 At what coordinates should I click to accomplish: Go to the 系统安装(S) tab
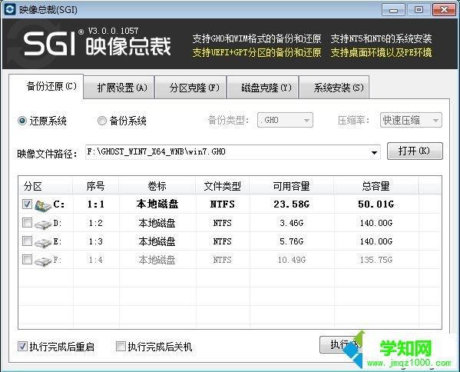pyautogui.click(x=334, y=88)
